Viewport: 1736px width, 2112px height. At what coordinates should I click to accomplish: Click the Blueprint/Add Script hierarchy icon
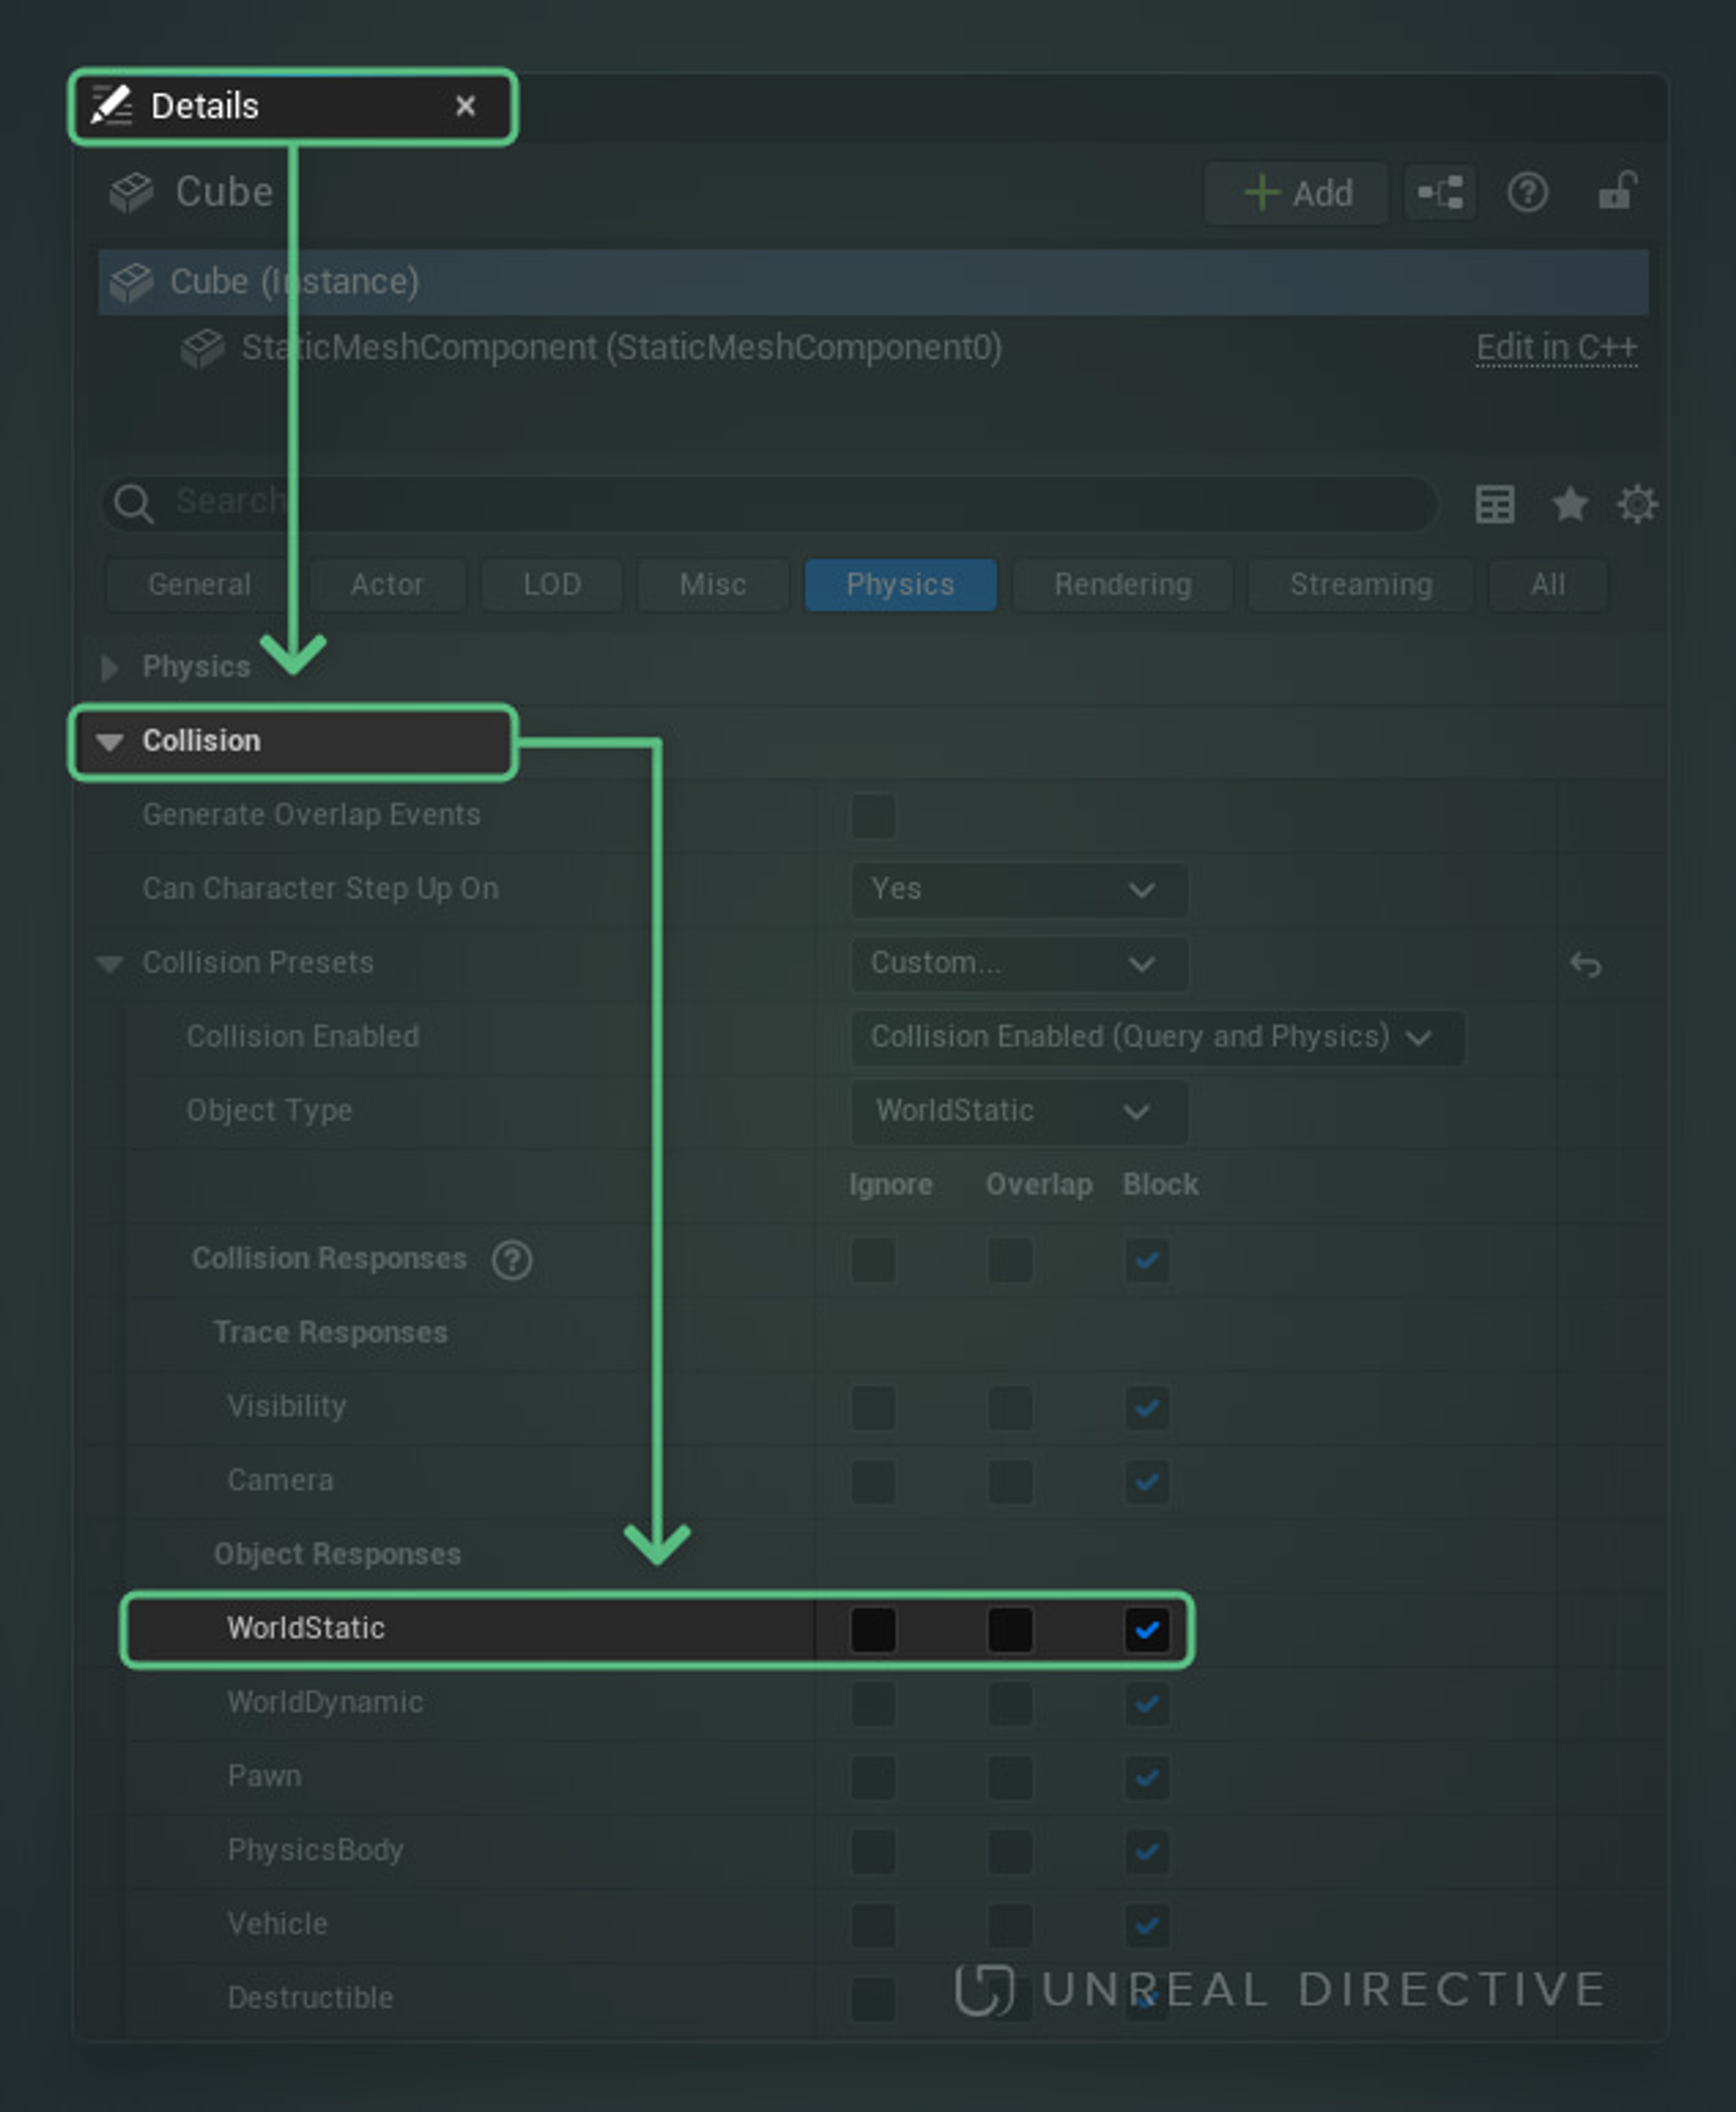pyautogui.click(x=1440, y=192)
